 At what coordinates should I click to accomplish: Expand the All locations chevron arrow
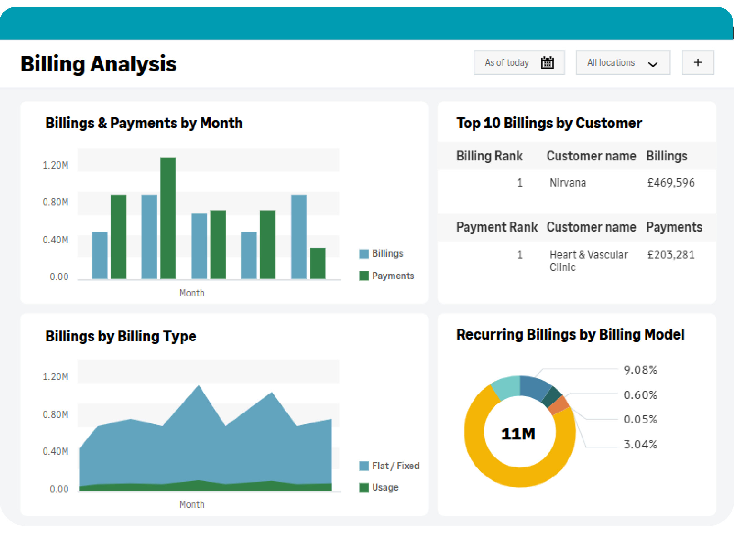652,64
